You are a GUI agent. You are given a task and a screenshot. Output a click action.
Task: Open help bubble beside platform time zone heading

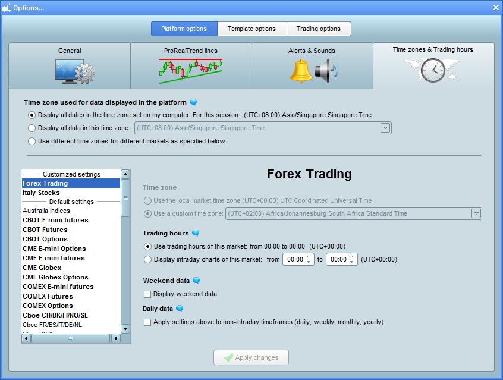(x=193, y=102)
